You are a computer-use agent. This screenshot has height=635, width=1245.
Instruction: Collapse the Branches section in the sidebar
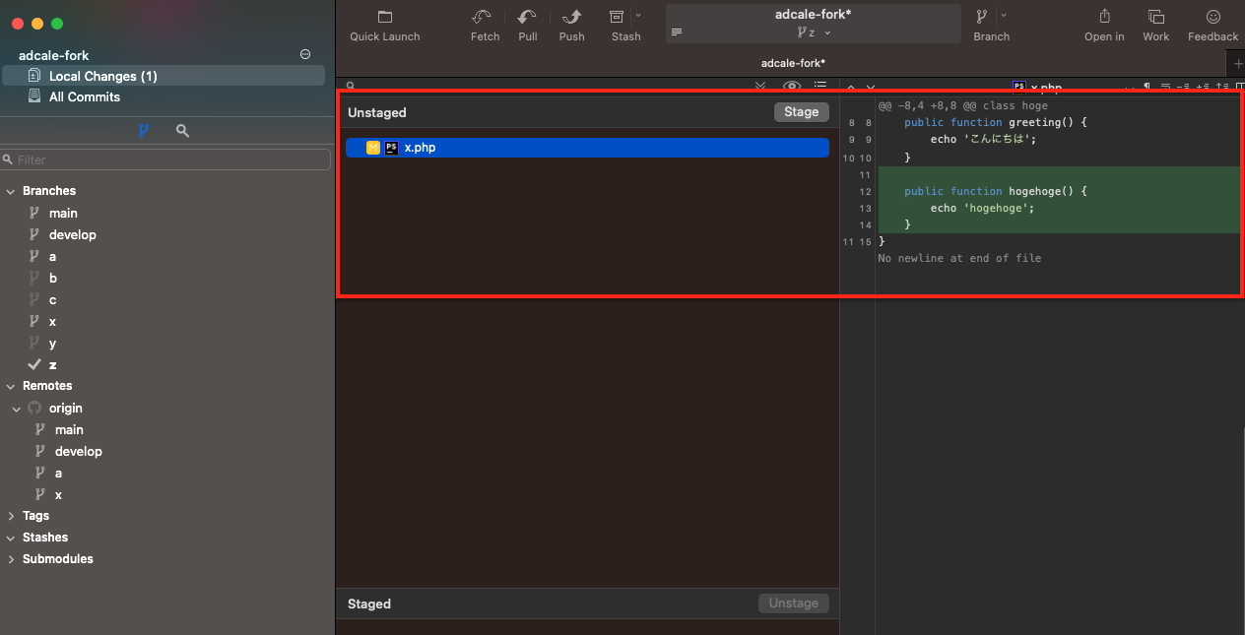[11, 190]
